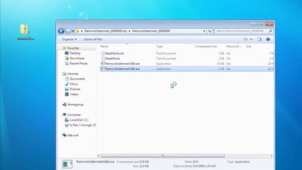Select the RemoveWatermarkX64.exe file
Image resolution: width=302 pixels, height=170 pixels.
coord(123,64)
